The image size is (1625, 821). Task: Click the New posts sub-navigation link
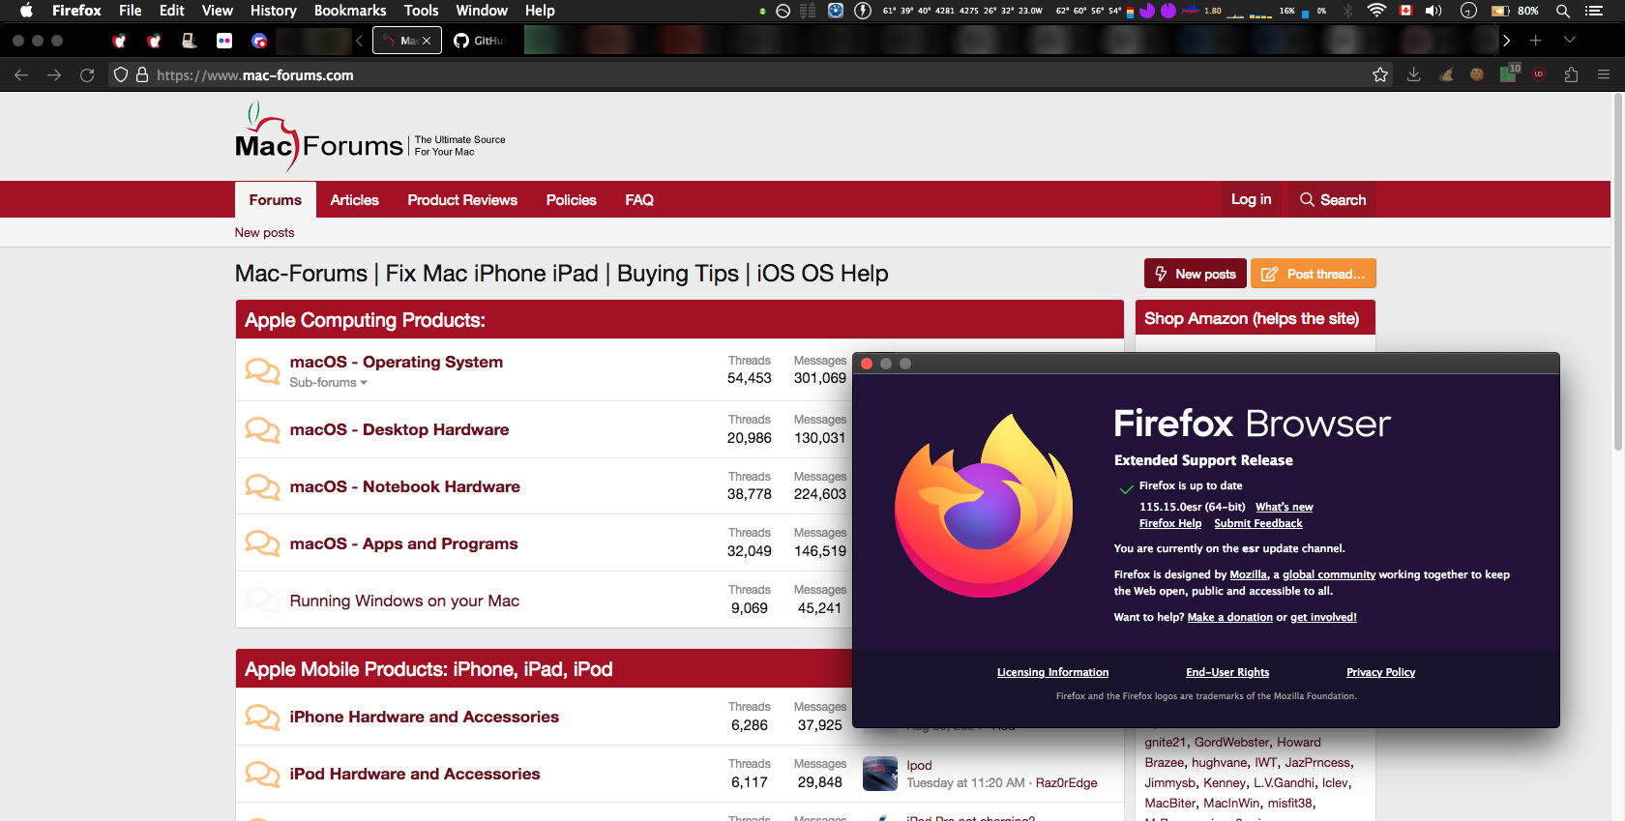[x=264, y=233]
